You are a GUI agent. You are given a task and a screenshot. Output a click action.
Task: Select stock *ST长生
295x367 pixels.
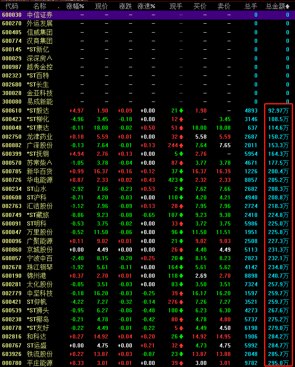[38, 84]
